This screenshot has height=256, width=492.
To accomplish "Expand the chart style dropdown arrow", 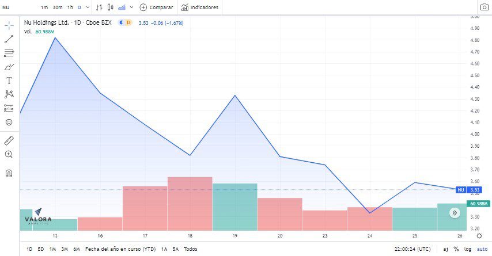I will tap(131, 7).
